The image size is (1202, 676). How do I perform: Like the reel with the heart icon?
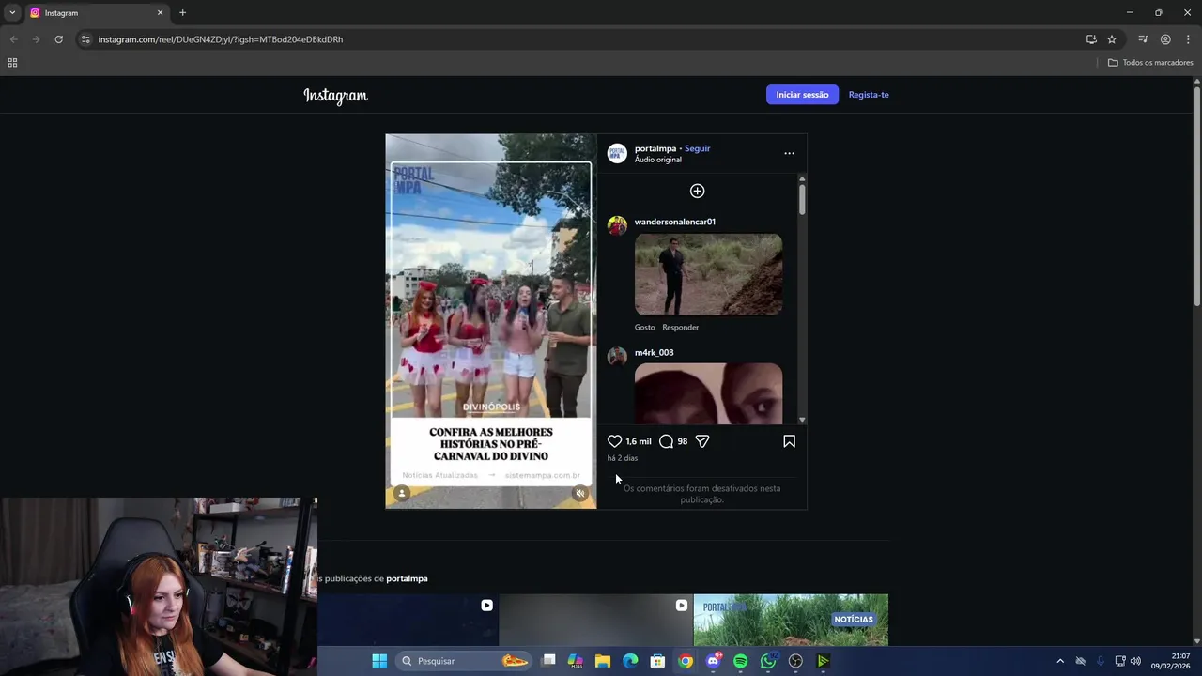pos(614,441)
